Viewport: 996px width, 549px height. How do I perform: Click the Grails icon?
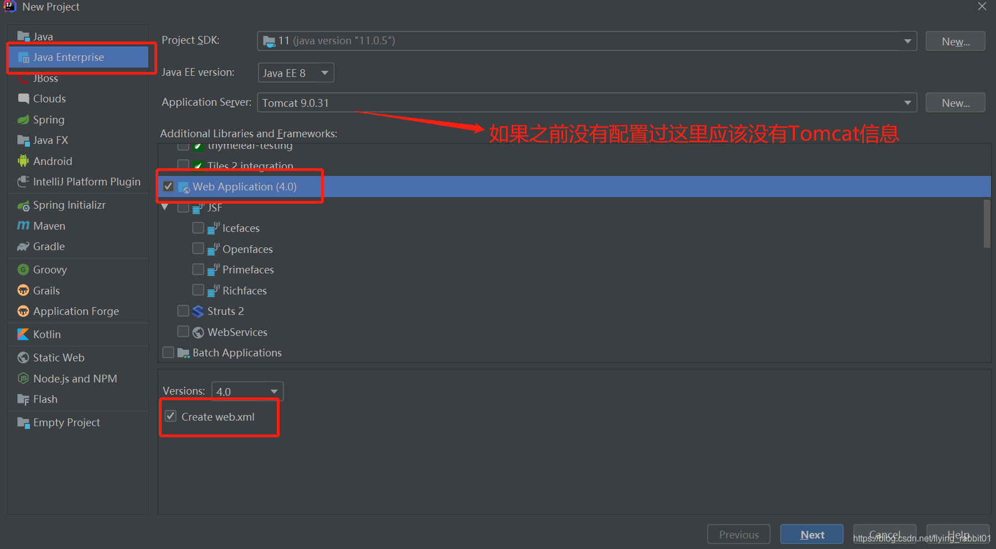[23, 291]
